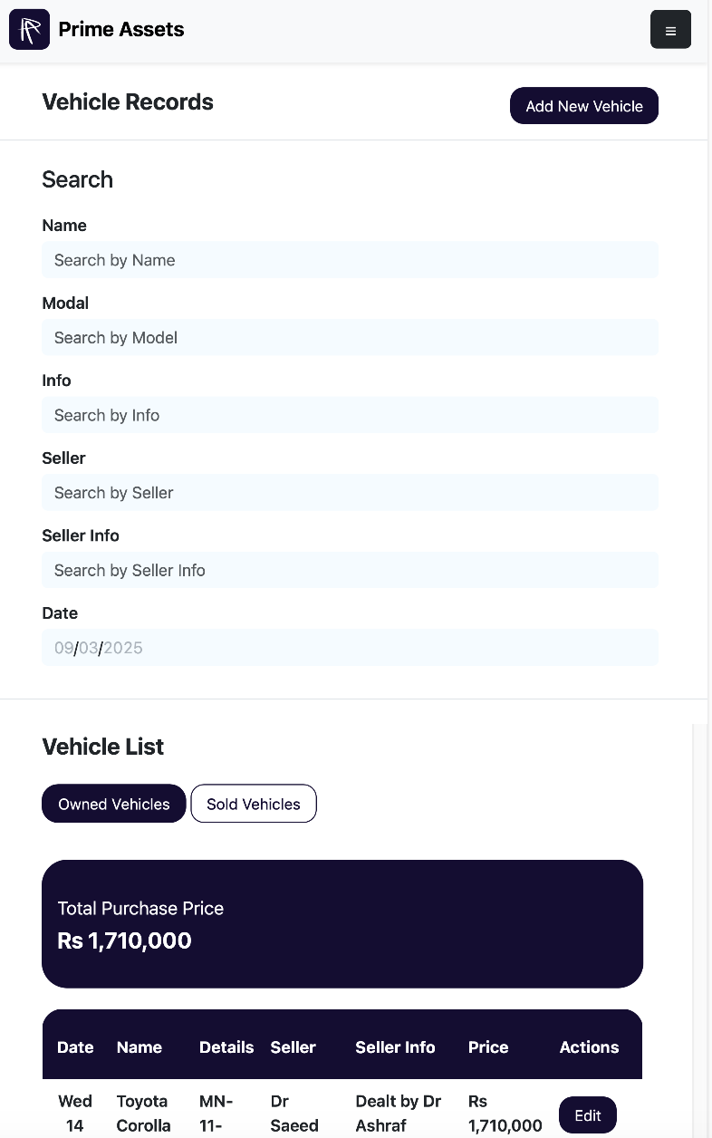Open the hamburger navigation menu
The image size is (712, 1138).
[x=669, y=29]
